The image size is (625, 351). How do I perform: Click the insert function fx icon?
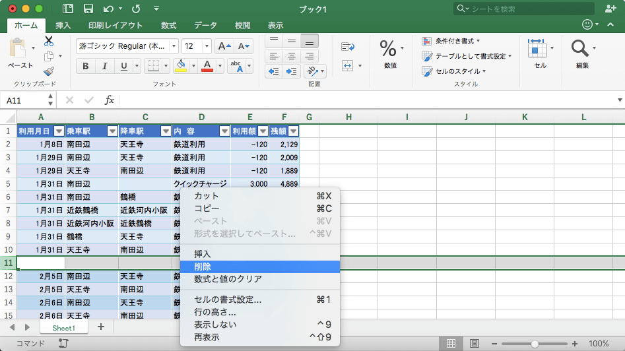coord(110,100)
